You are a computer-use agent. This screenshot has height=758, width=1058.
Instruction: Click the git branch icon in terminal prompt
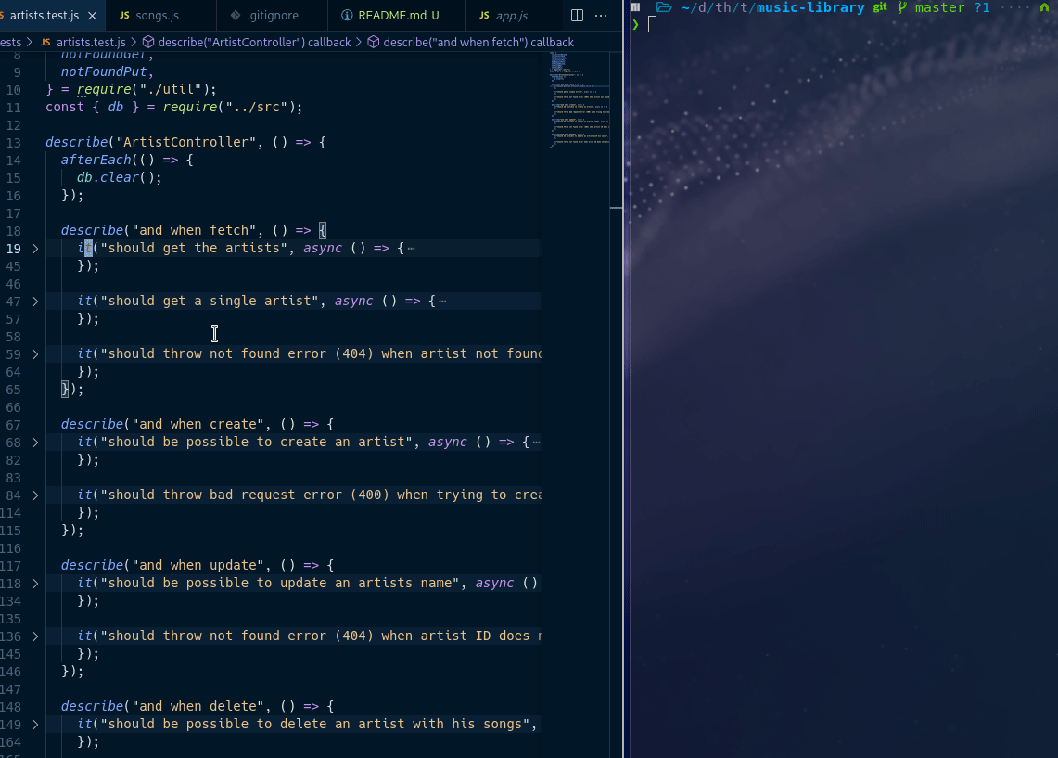(x=902, y=7)
